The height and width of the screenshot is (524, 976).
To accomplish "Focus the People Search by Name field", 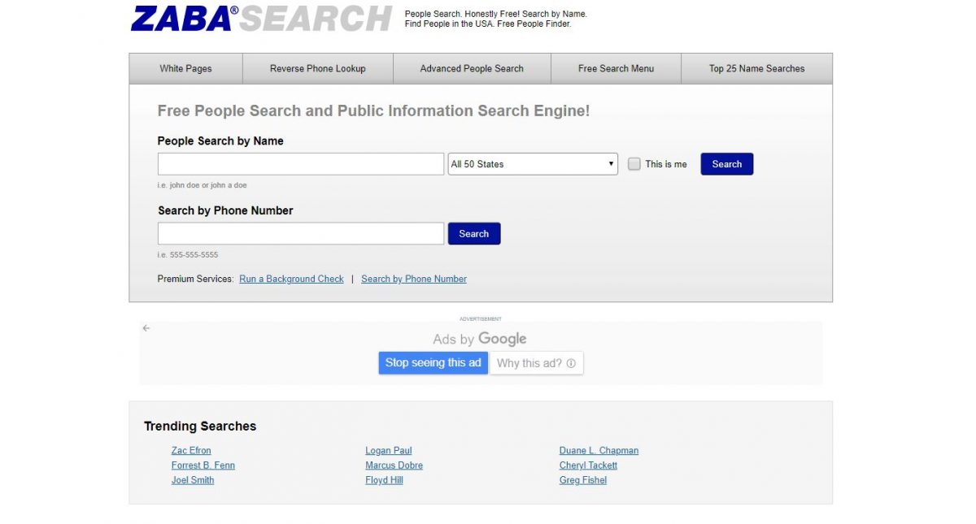I will [x=301, y=164].
